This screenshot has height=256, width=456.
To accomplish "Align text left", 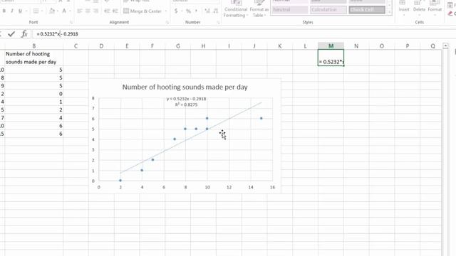I will [80, 11].
